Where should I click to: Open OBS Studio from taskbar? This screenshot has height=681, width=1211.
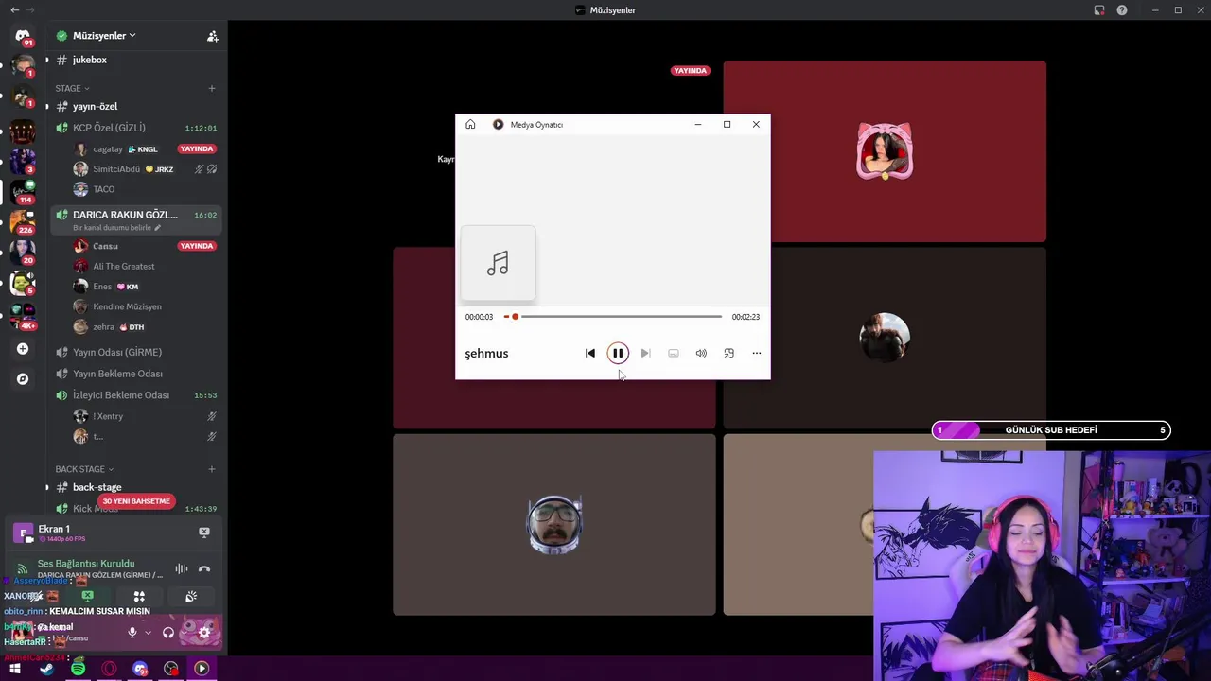170,669
